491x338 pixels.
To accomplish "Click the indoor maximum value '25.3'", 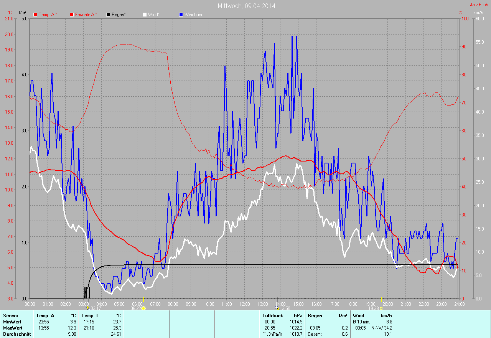I will tap(117, 328).
